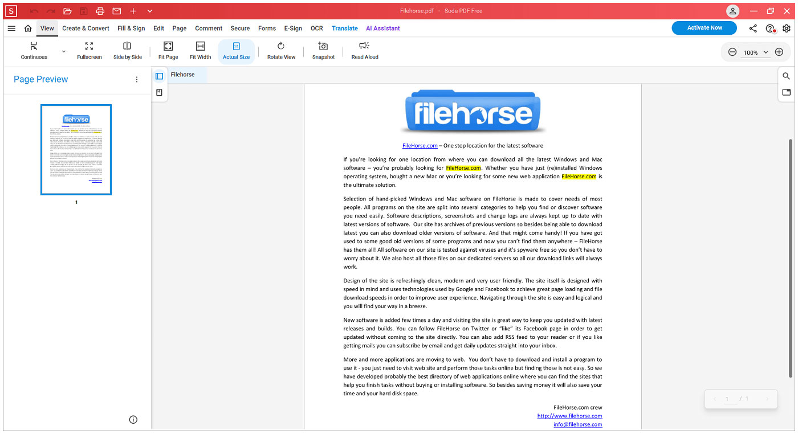Open the hamburger main menu
Screen dimensions: 798x434
[x=11, y=28]
